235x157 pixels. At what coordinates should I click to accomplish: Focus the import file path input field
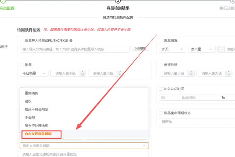tap(75, 49)
